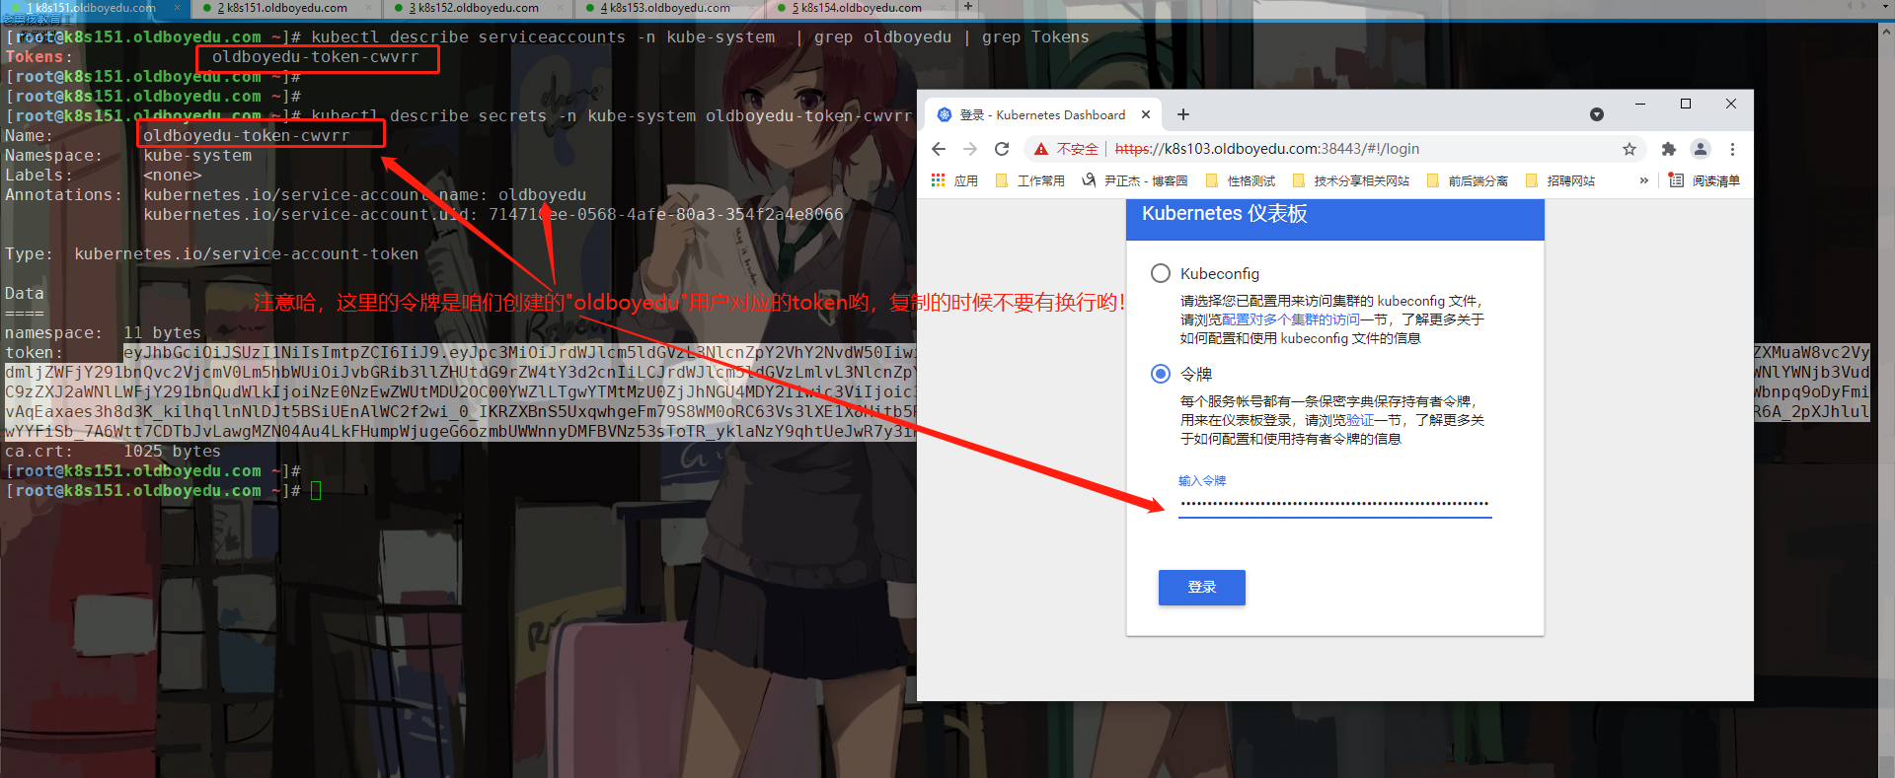Click the browser back arrow
Viewport: 1895px width, 778px height.
939,149
